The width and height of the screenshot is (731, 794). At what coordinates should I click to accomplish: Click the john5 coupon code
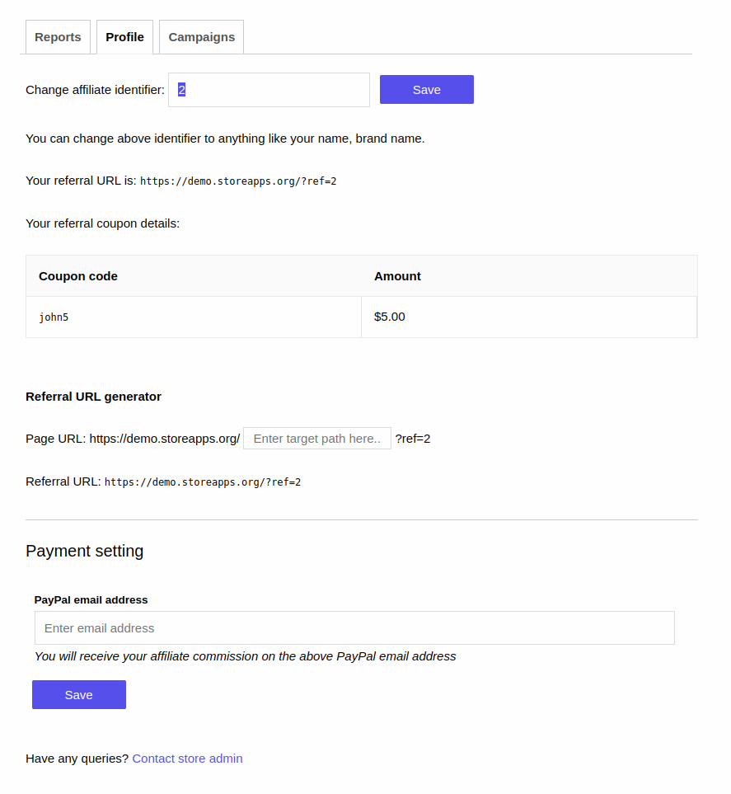point(54,317)
